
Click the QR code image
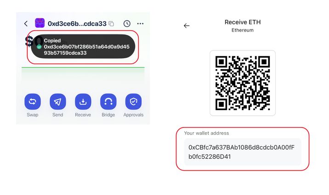coord(243,83)
